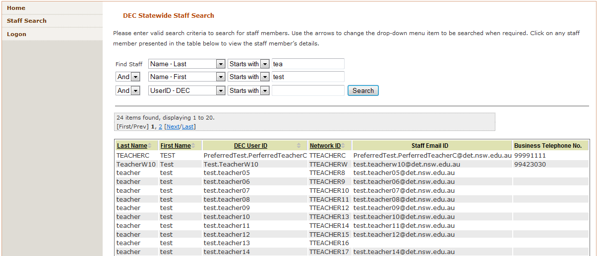Image resolution: width=599 pixels, height=256 pixels.
Task: Select user ID test.teacher08
Action: (227, 199)
